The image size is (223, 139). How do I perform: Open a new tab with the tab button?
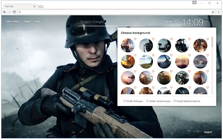[x=41, y=7]
